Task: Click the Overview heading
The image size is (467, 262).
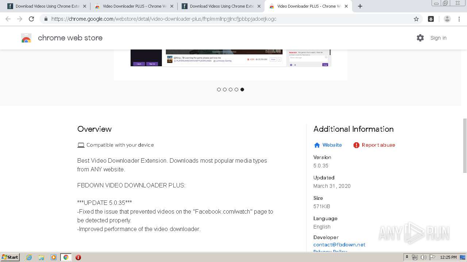Action: (x=94, y=129)
